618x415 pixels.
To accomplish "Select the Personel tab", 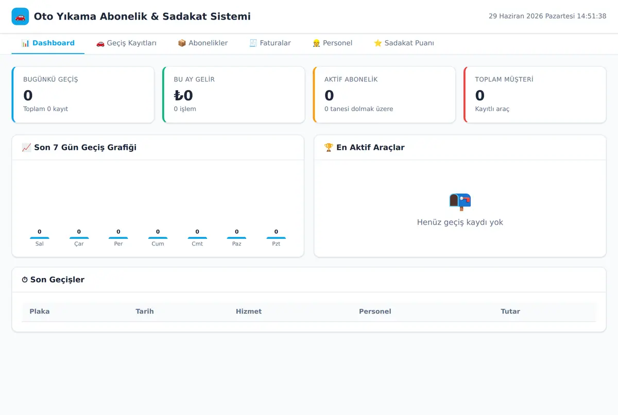I will pos(332,43).
